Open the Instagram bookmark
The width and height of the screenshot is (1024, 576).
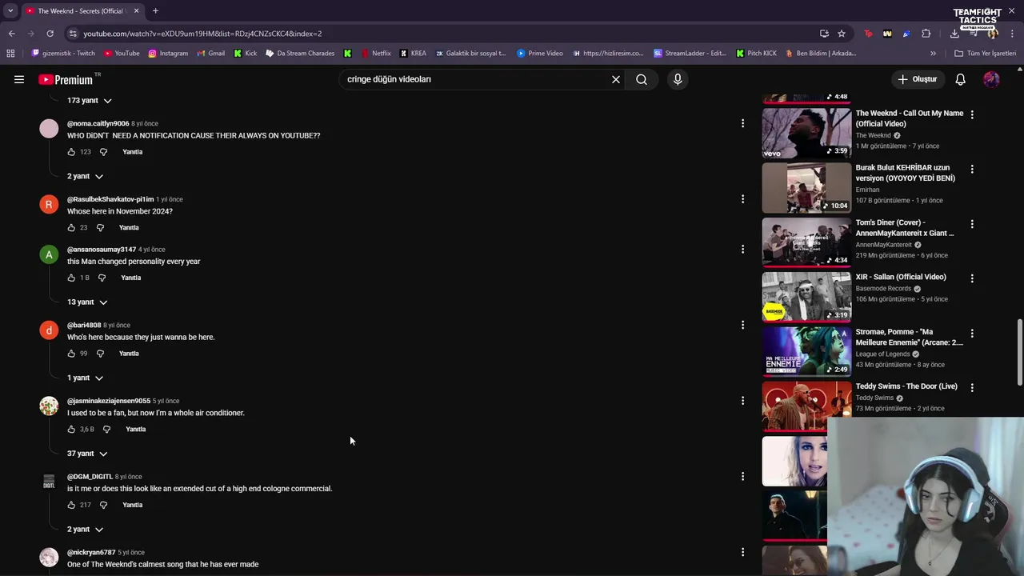point(168,54)
